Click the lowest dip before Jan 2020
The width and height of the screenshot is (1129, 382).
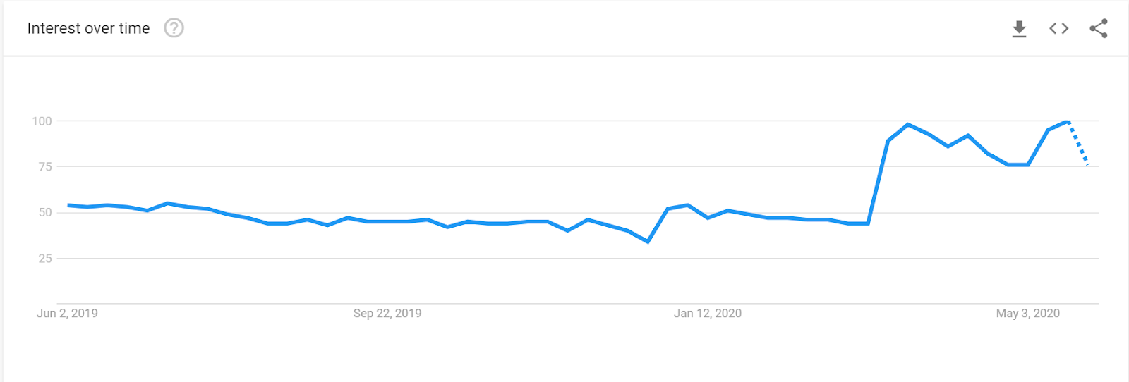pos(648,242)
